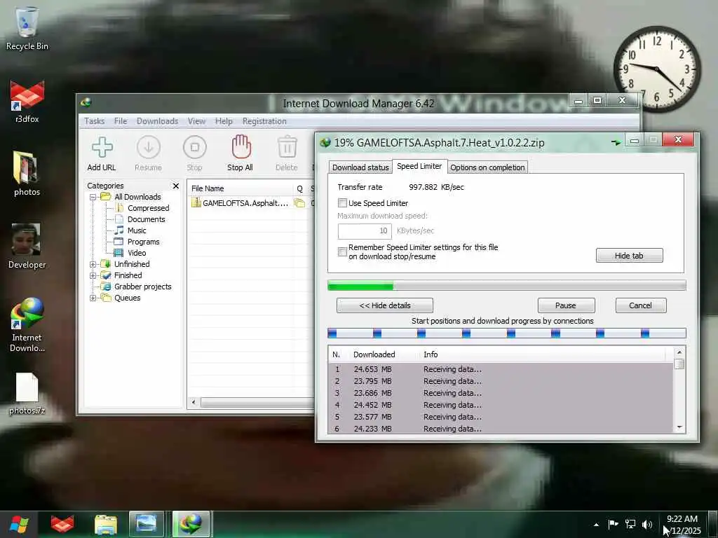Switch to IDM taskbar button

click(191, 524)
